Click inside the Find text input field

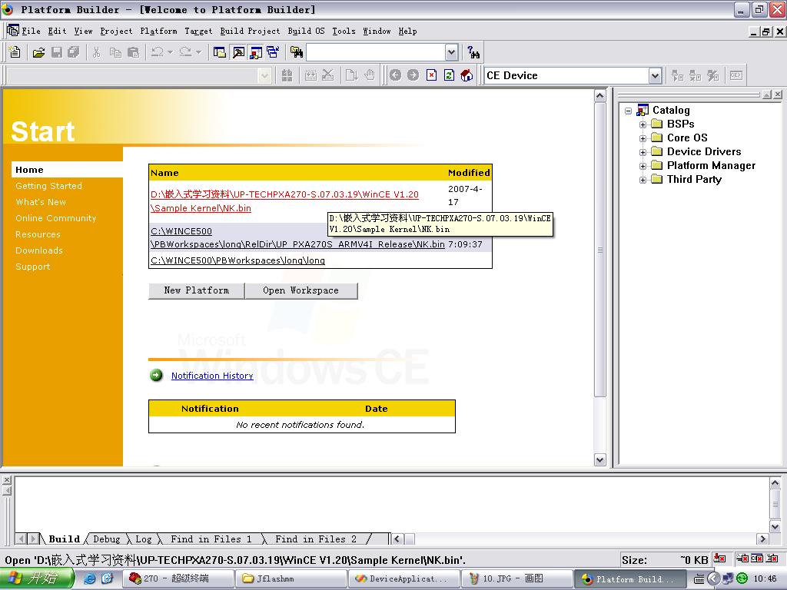(x=376, y=52)
